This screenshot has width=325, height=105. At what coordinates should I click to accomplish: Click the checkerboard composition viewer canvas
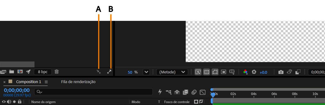255,41
